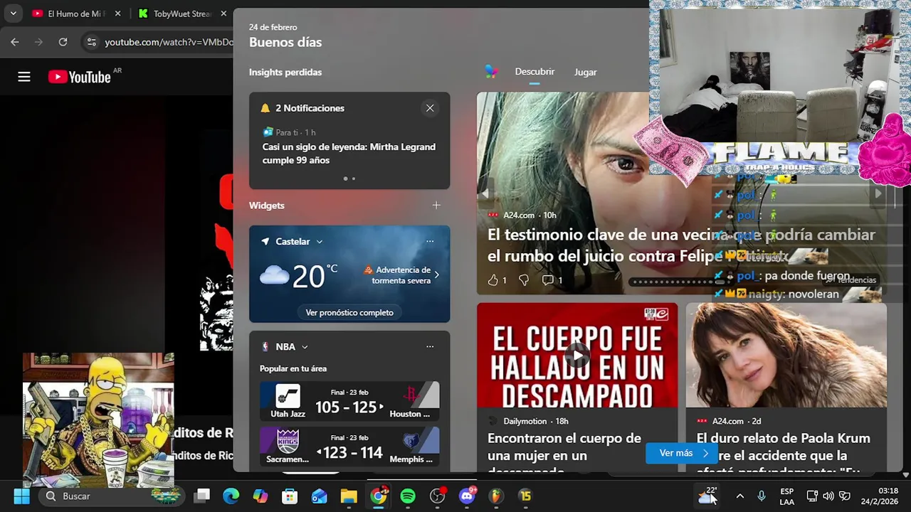Image resolution: width=911 pixels, height=512 pixels.
Task: View site information for youtube.com
Action: (x=91, y=42)
